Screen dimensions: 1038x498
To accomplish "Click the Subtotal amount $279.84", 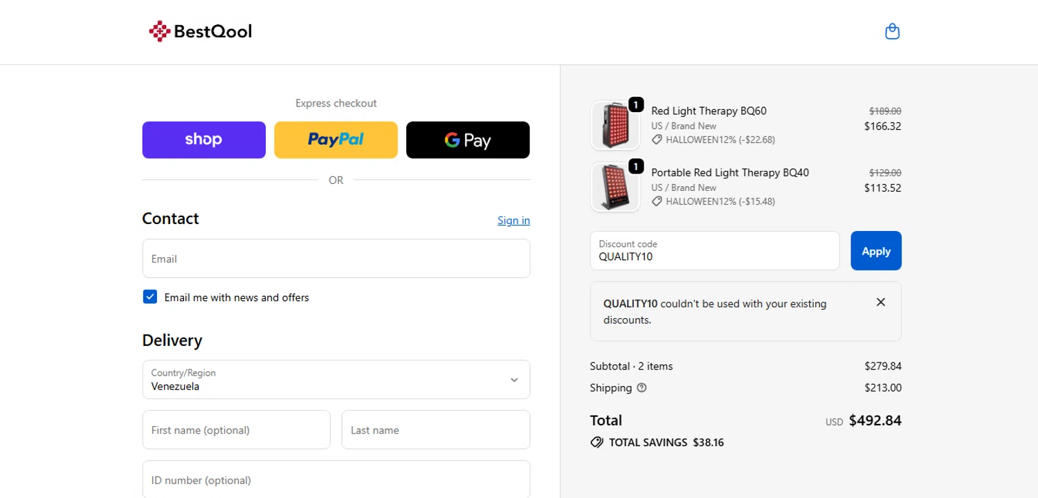I will (883, 367).
